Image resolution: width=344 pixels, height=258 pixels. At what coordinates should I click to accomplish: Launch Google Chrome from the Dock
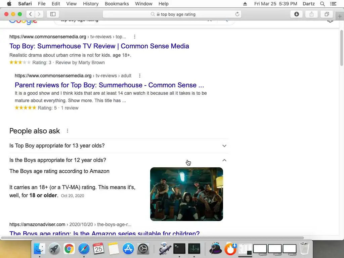pos(69,249)
